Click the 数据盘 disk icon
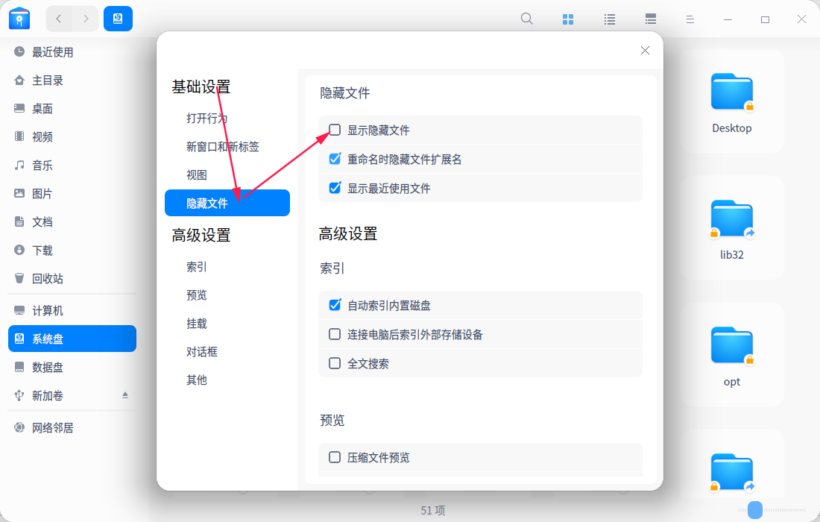 [x=19, y=367]
